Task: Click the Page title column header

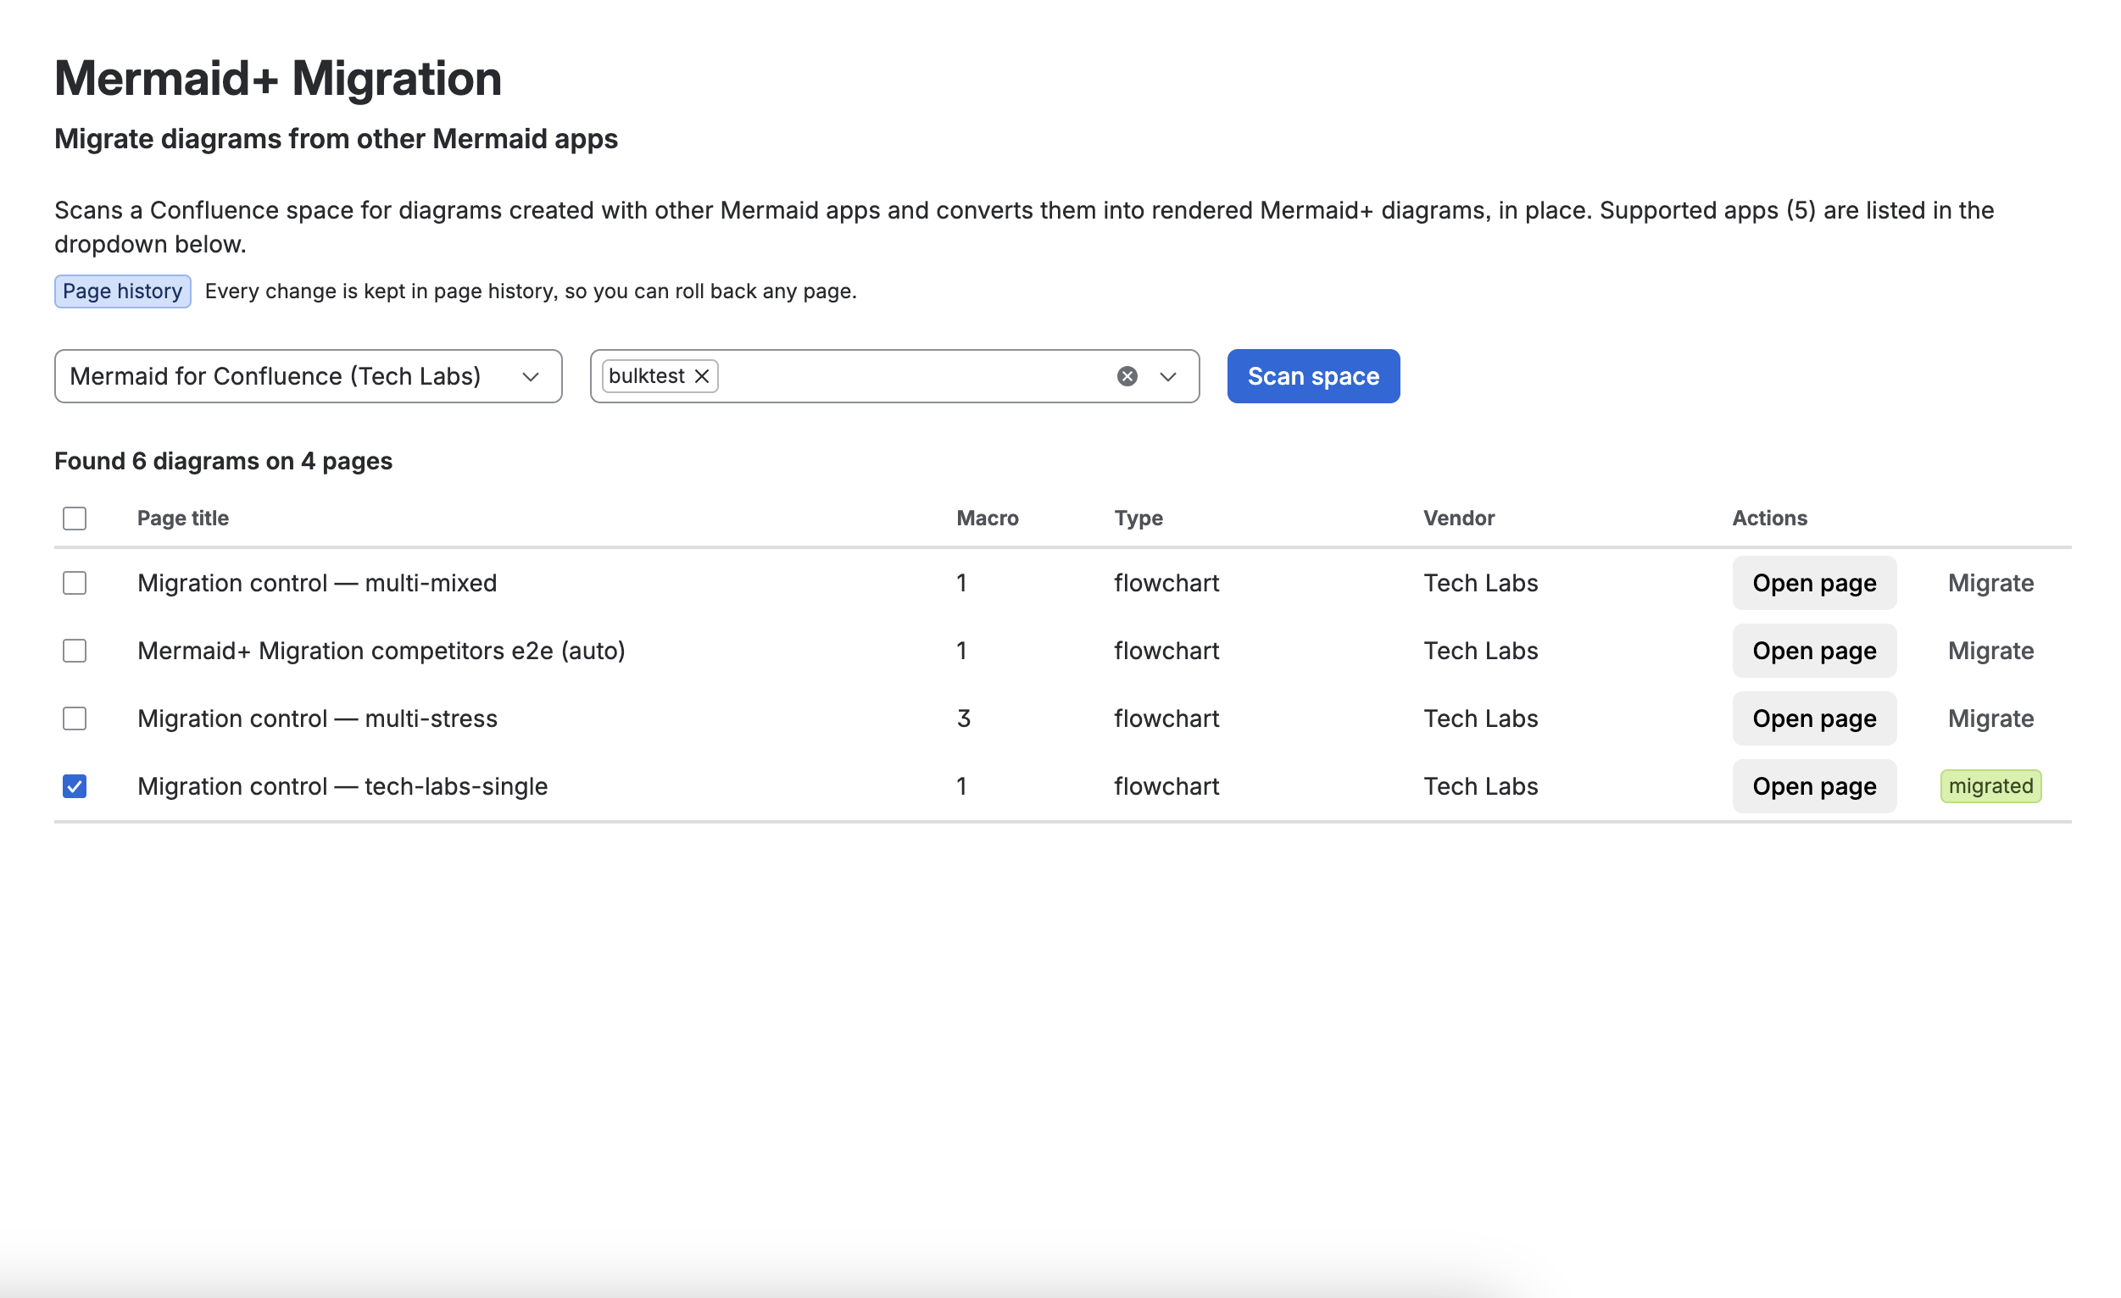Action: (182, 518)
